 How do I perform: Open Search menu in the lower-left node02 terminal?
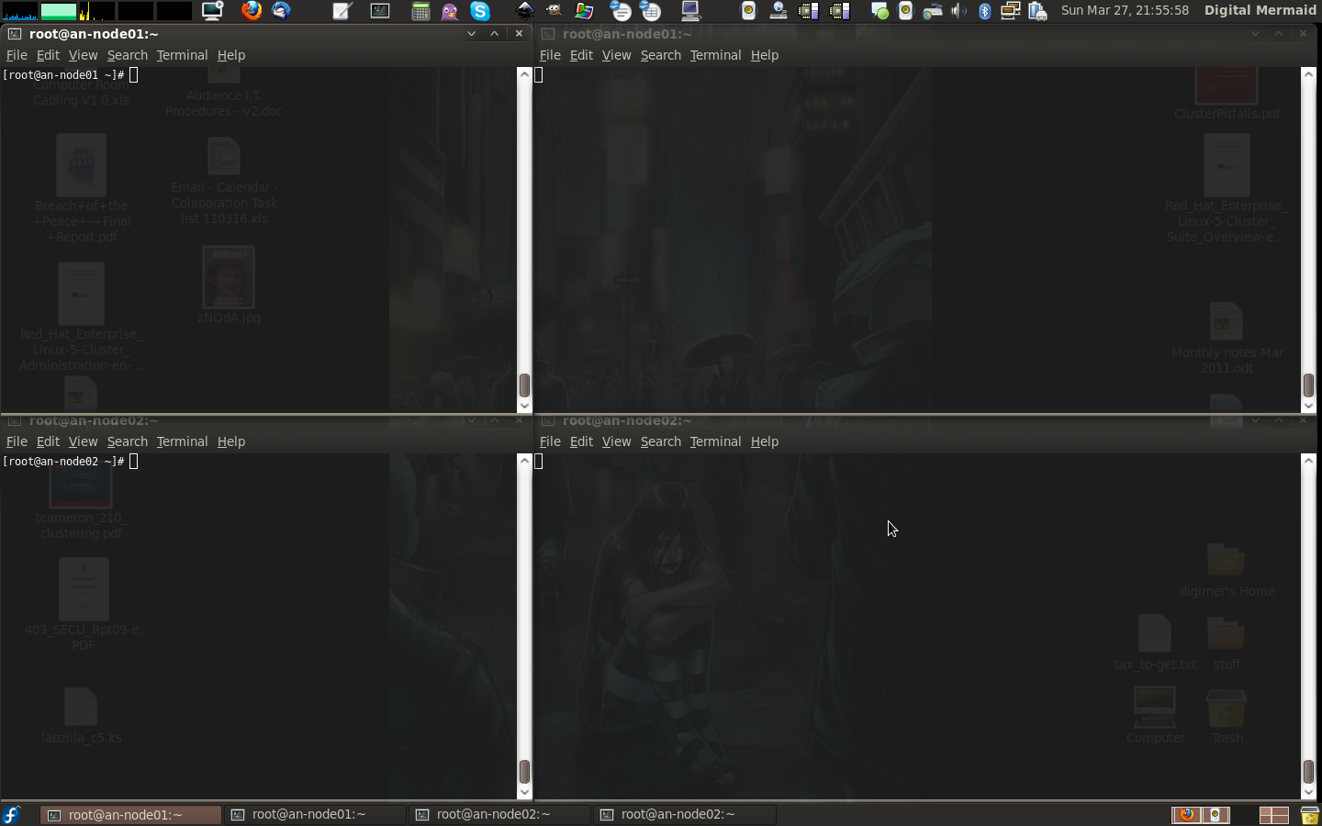tap(127, 441)
